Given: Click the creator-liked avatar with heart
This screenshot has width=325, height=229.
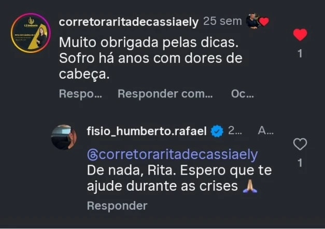Looking at the screenshot, I should [257, 21].
